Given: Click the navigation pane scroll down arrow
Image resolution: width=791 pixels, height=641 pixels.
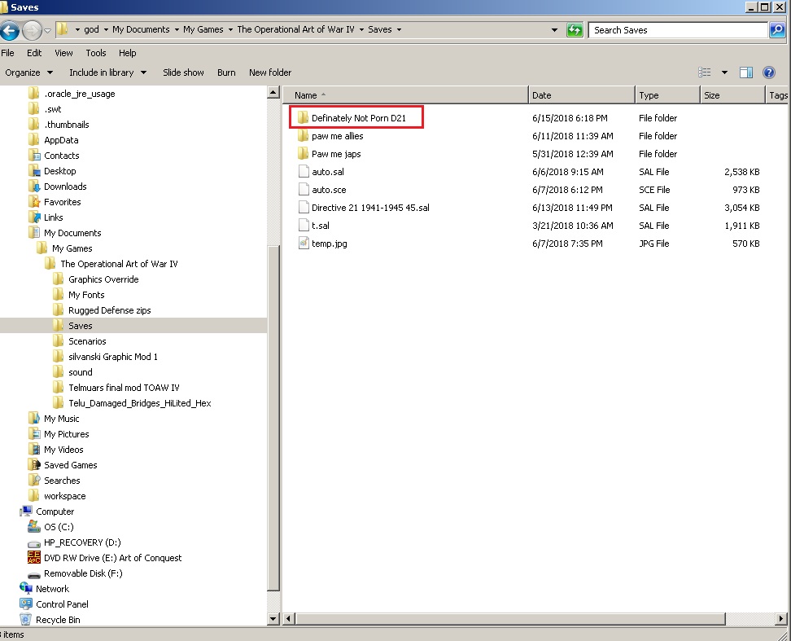Looking at the screenshot, I should tap(273, 618).
